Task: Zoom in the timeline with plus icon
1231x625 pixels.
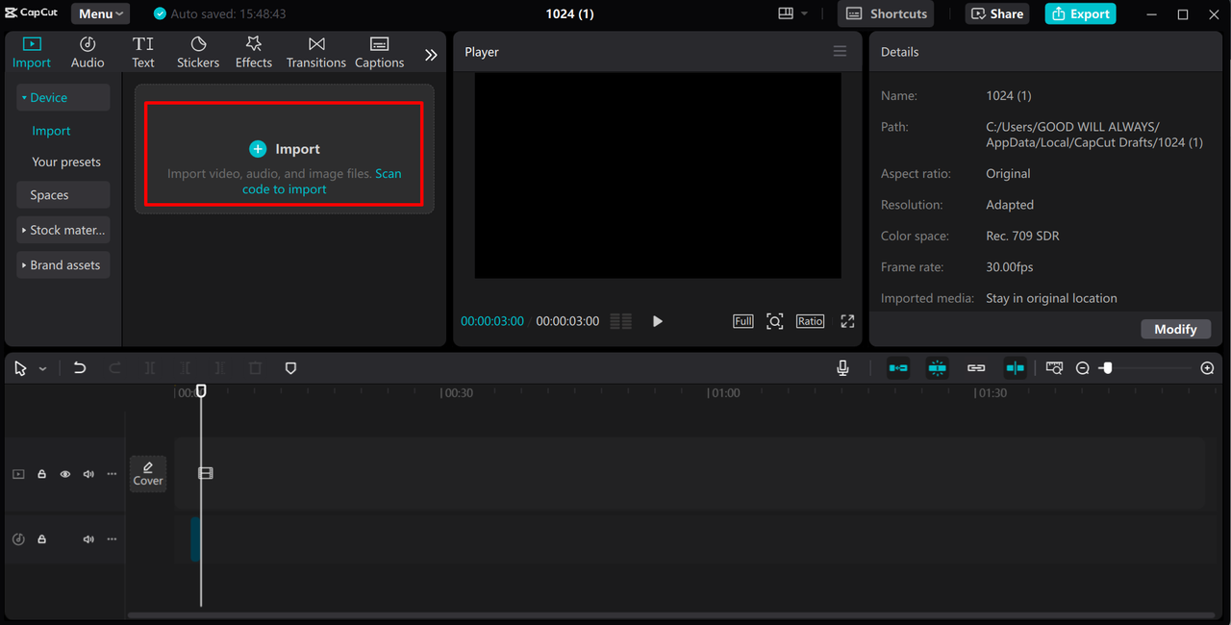Action: click(1208, 368)
